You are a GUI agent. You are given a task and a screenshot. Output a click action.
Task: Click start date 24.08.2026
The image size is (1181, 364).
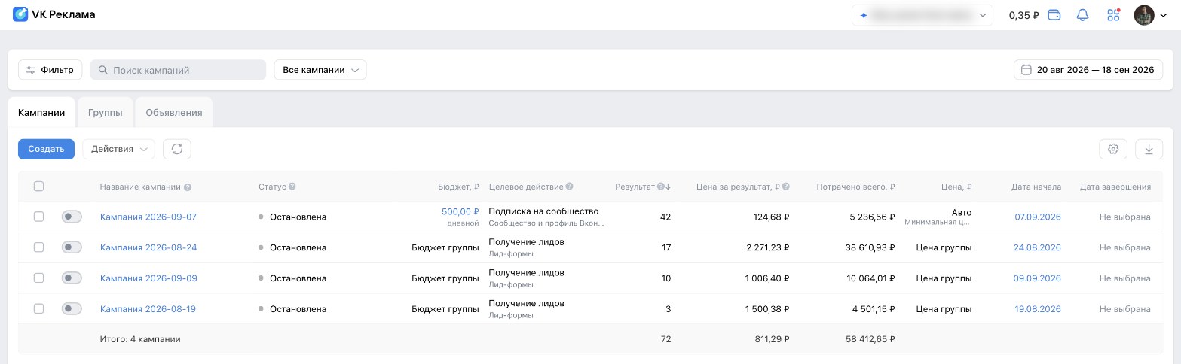click(x=1038, y=247)
